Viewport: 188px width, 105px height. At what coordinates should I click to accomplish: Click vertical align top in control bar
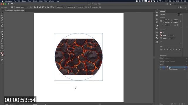tap(43, 7)
